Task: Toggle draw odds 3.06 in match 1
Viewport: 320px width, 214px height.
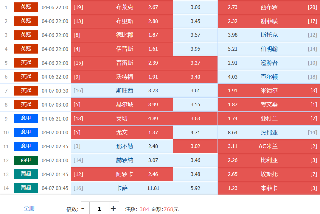Action: 195,7
